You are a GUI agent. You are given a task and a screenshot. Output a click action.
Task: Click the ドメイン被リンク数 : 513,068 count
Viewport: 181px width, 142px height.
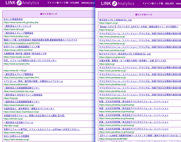(63, 3)
